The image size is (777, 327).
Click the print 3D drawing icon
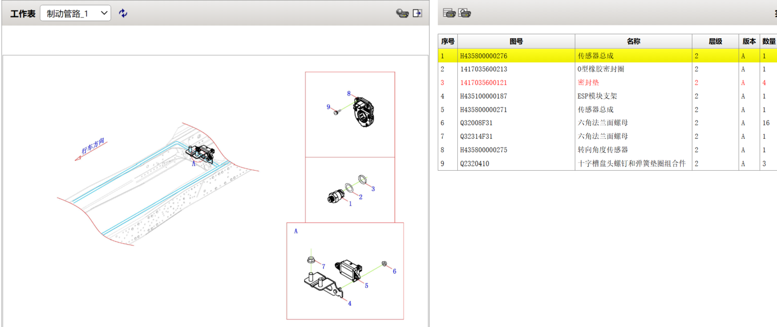pyautogui.click(x=402, y=13)
